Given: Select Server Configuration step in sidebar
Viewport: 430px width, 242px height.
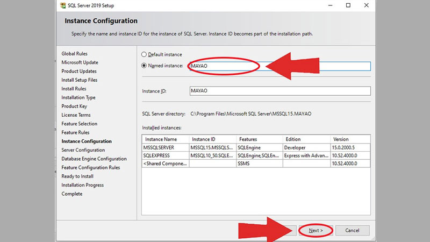Looking at the screenshot, I should (x=83, y=150).
